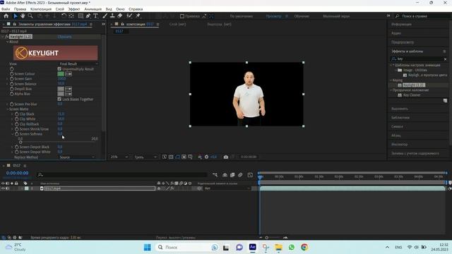Viewport: 452px width, 254px height.
Task: Toggle Screen Gain stopwatch keyframing
Action: coord(12,79)
